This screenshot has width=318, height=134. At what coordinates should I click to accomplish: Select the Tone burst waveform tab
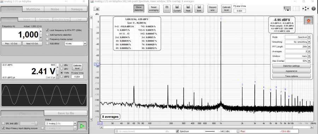coord(44,20)
